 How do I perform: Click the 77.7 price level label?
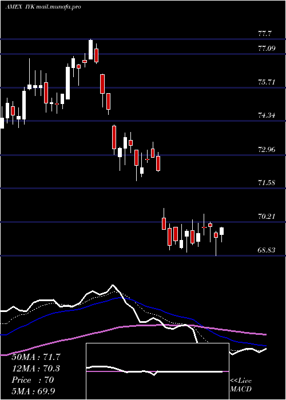pos(265,34)
